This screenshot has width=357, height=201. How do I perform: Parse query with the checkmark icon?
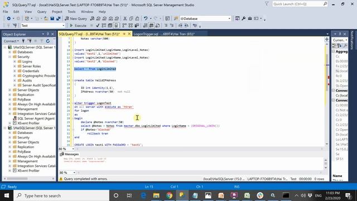[98, 26]
